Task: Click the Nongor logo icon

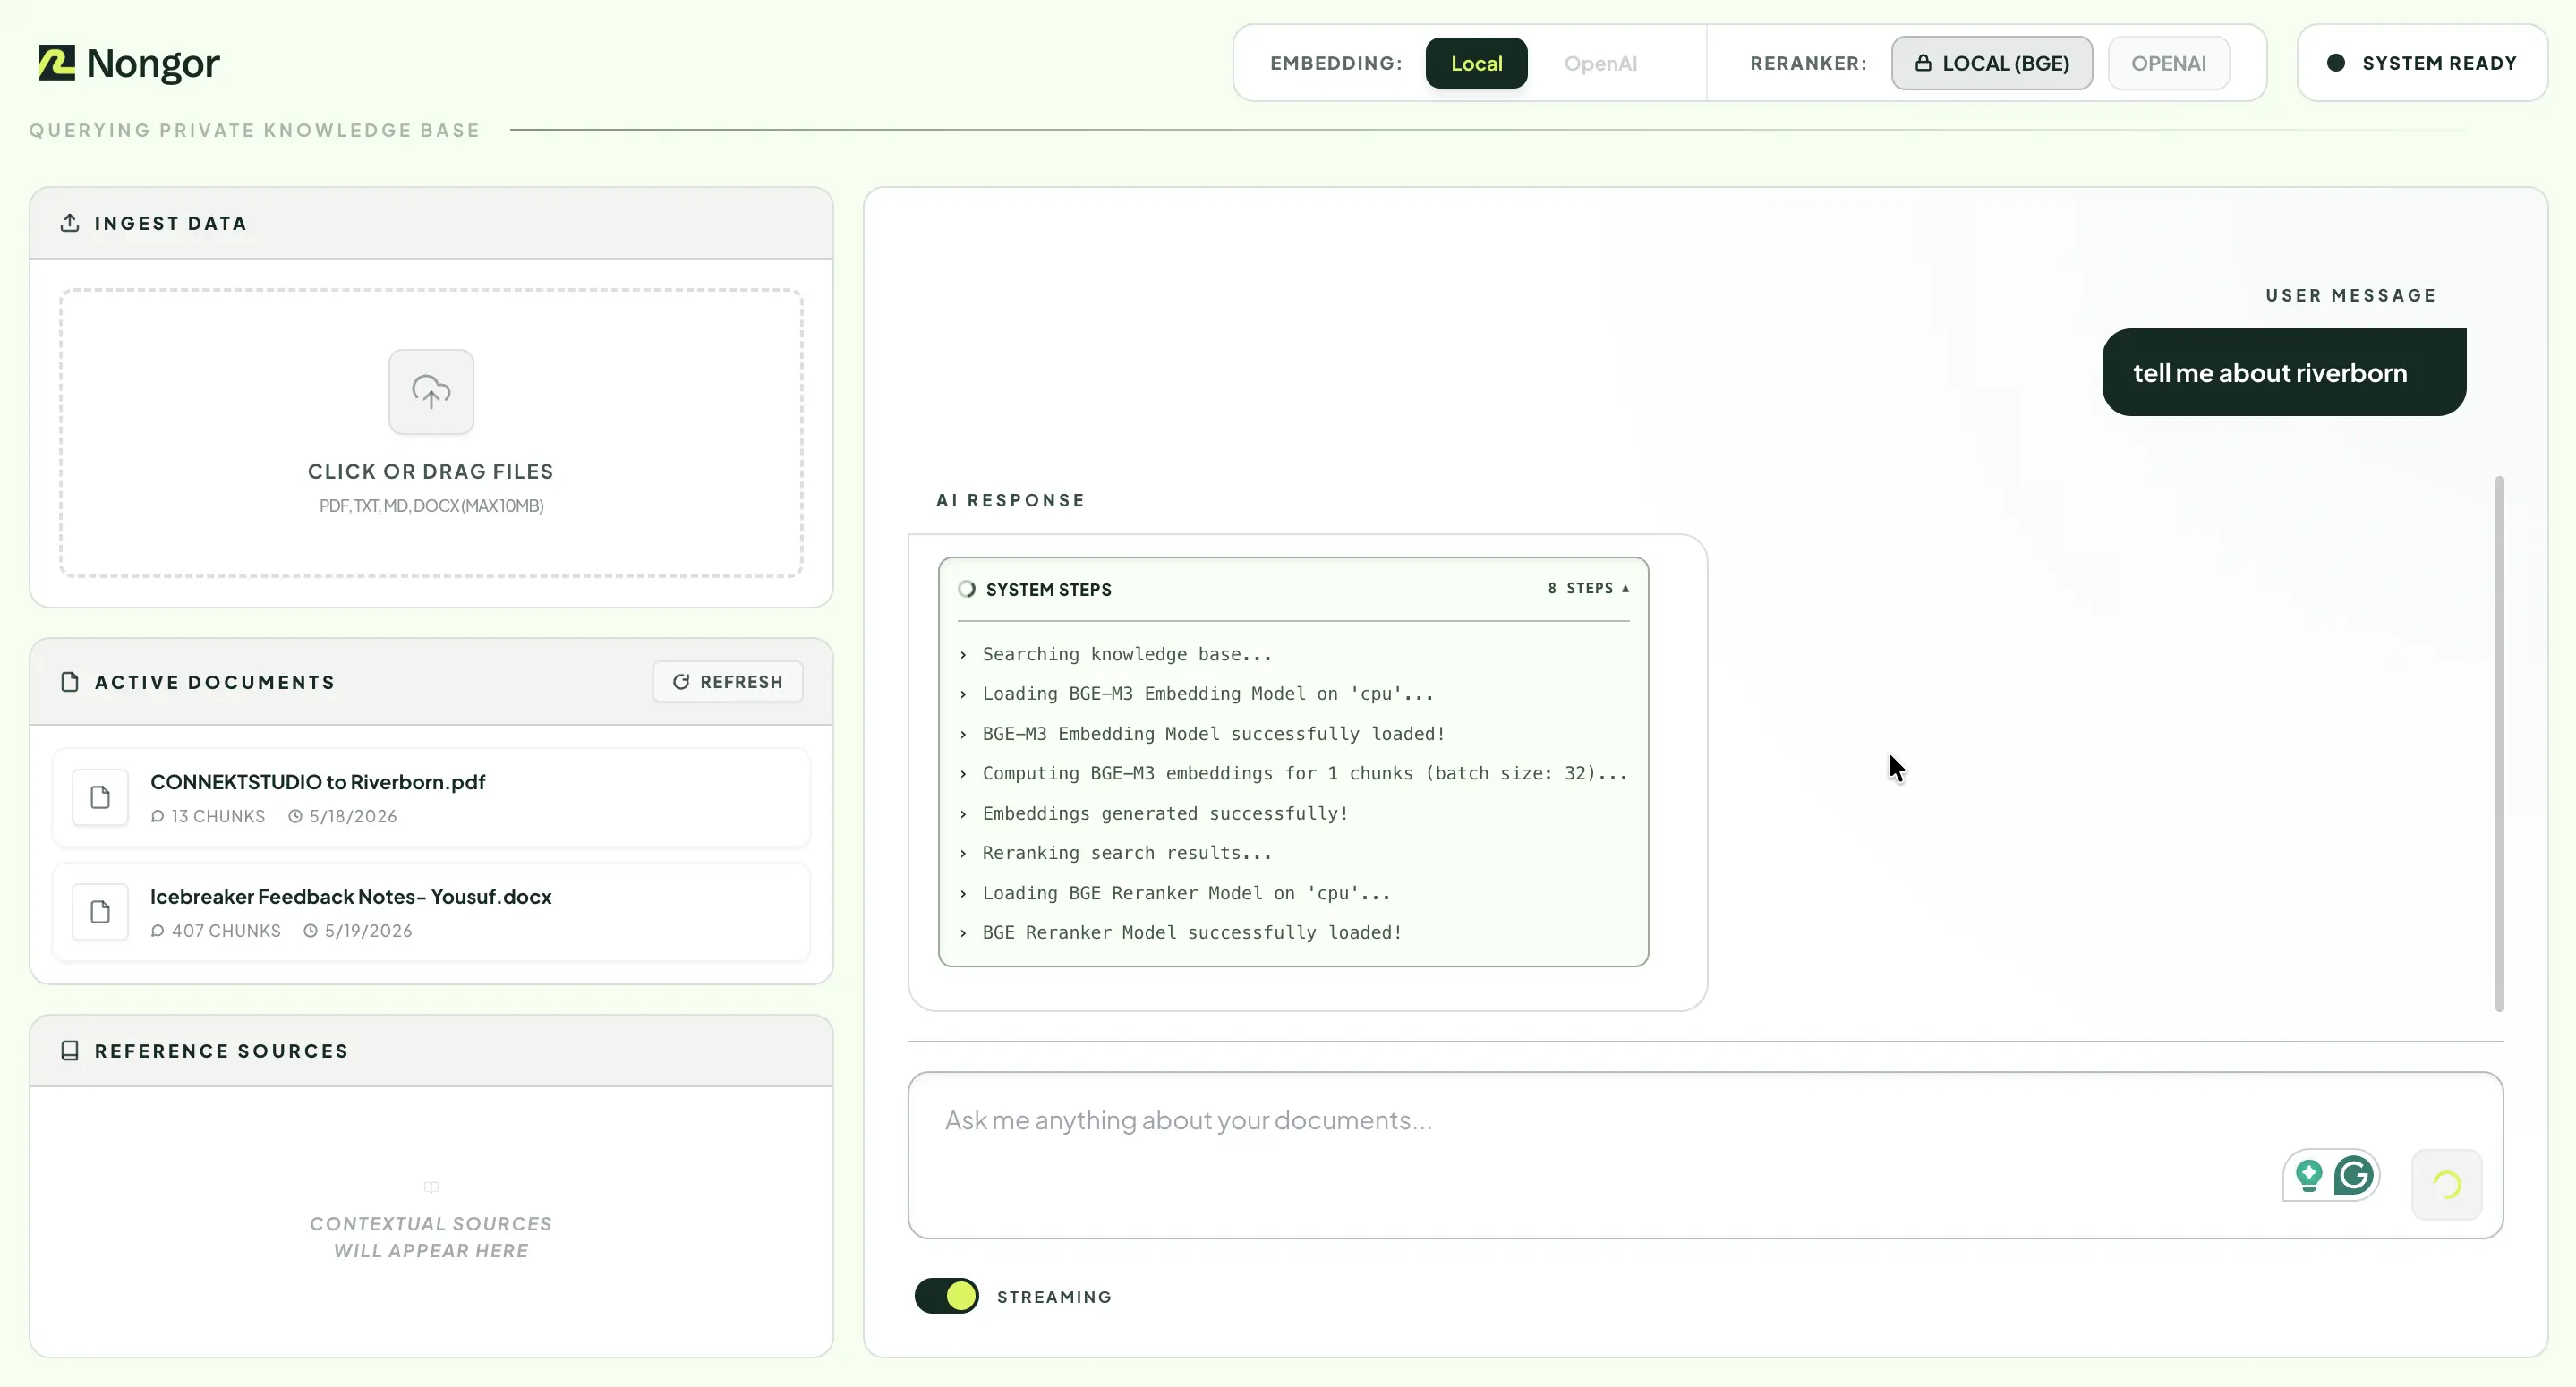Action: (x=57, y=63)
